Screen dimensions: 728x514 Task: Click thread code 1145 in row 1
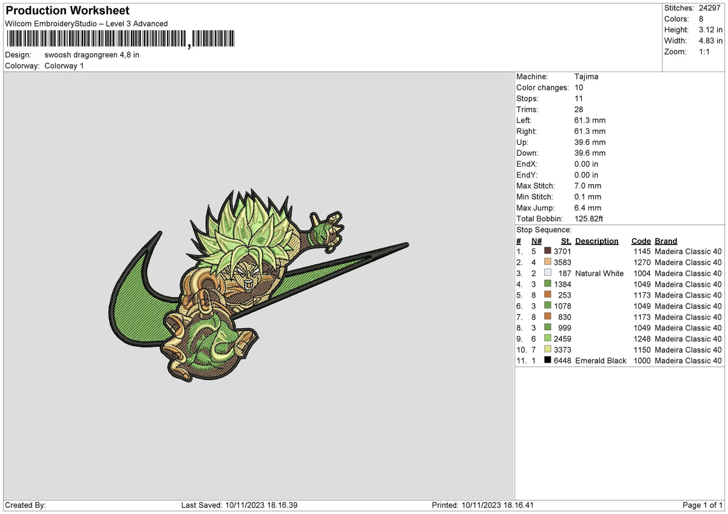pos(641,252)
